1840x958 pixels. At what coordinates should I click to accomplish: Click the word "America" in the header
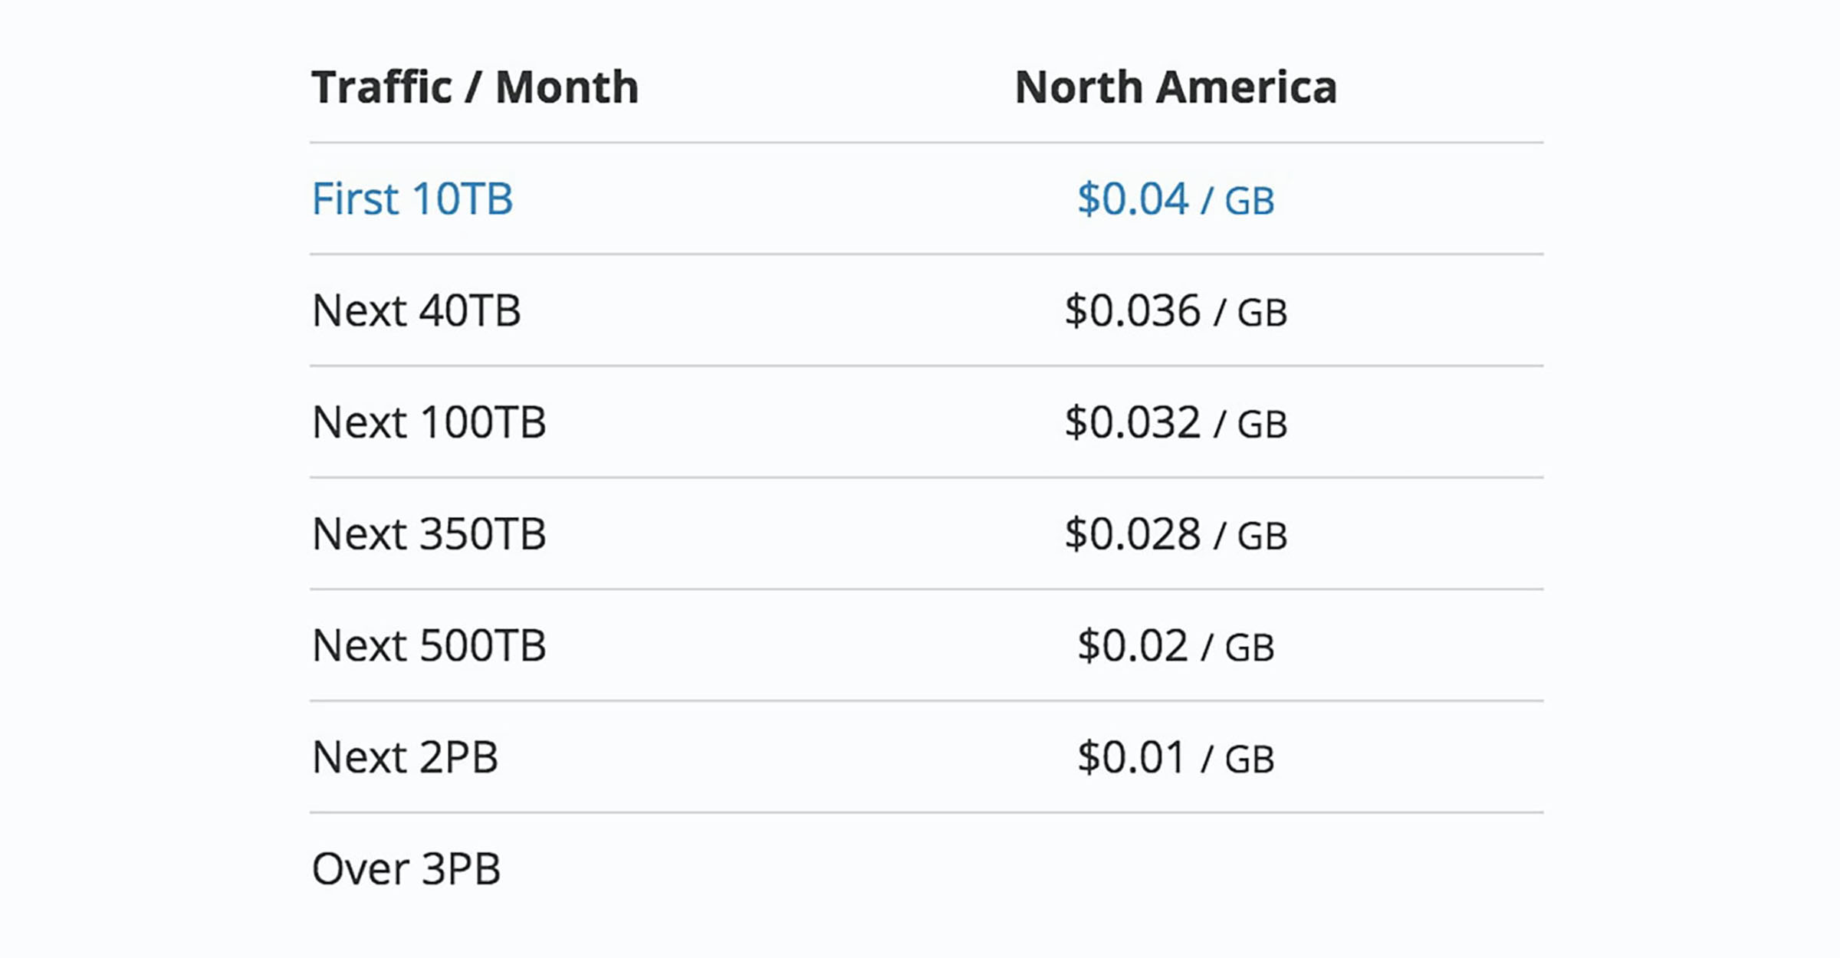[x=1246, y=87]
